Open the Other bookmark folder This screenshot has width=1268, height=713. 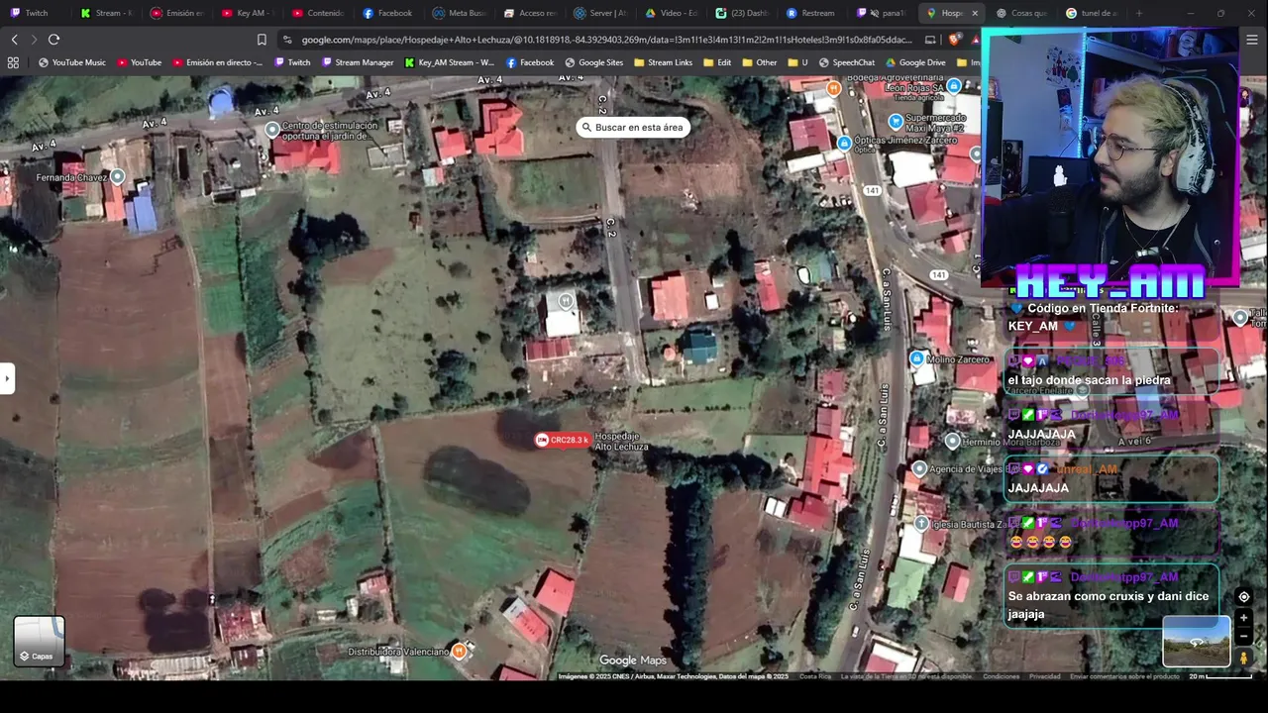tap(759, 62)
